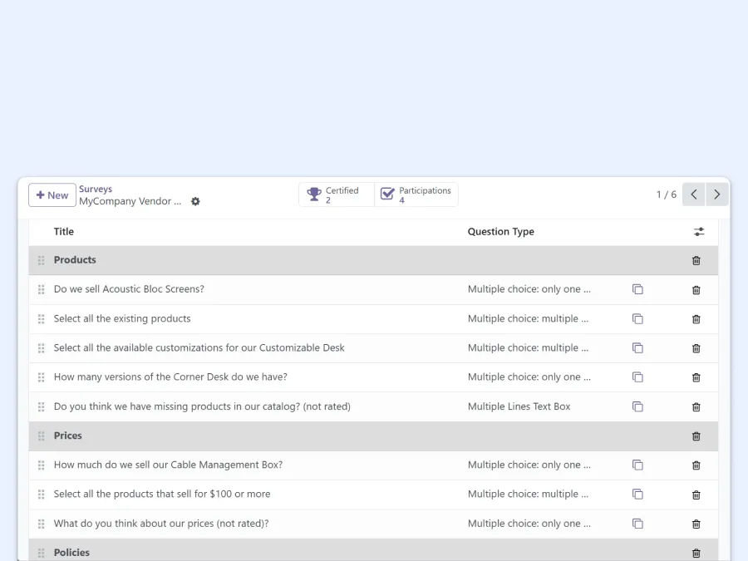Open the optional columns toggle menu
The image size is (748, 561).
pyautogui.click(x=699, y=232)
